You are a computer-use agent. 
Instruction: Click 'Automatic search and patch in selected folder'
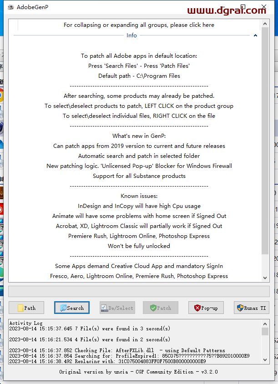pos(139,156)
